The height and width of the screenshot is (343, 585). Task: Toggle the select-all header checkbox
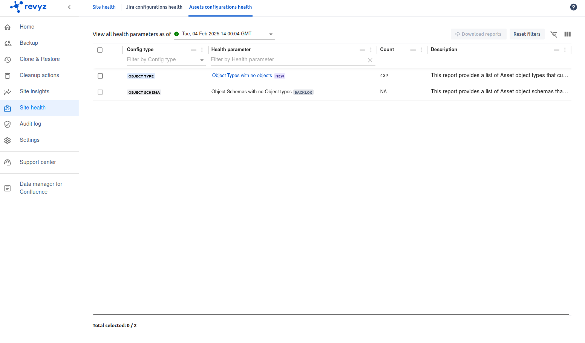pyautogui.click(x=100, y=50)
